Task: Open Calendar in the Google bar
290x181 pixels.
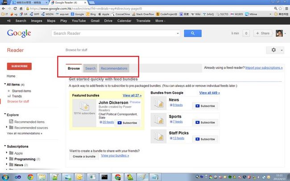Action: pyautogui.click(x=124, y=21)
